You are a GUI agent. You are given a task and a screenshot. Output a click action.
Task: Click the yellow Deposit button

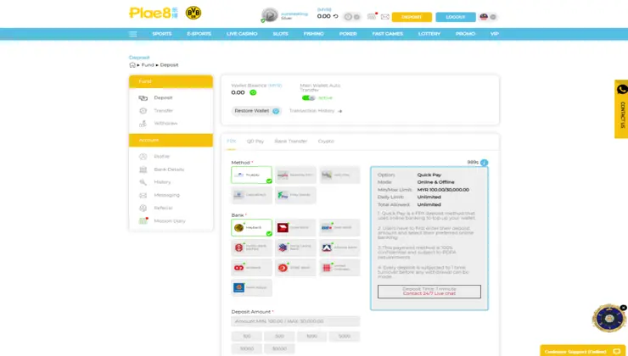pos(412,17)
